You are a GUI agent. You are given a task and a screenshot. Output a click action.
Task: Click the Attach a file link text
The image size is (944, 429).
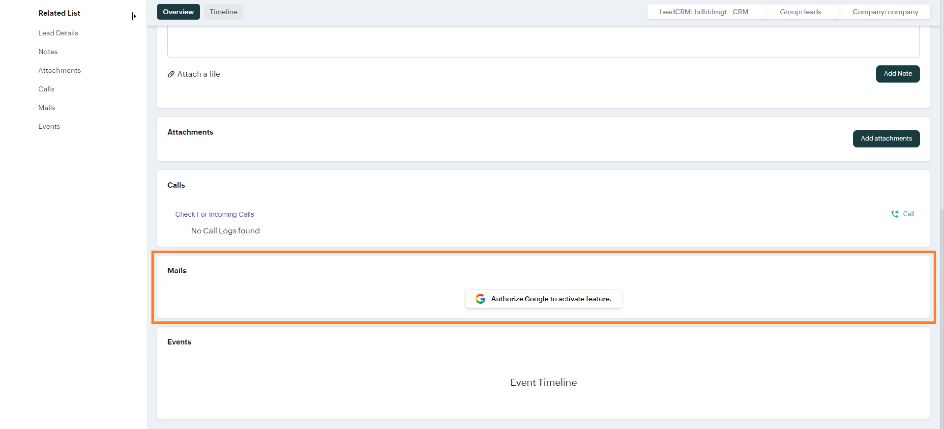pyautogui.click(x=199, y=74)
